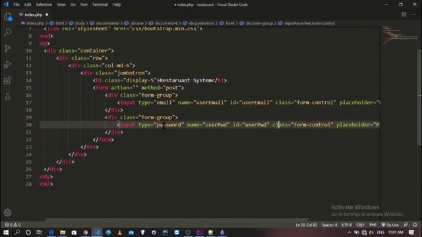Screen dimensions: 422x237
Task: Click the code minimap preview
Action: 399,35
